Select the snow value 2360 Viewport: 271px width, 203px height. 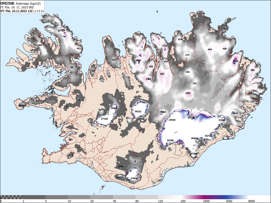click(149, 79)
